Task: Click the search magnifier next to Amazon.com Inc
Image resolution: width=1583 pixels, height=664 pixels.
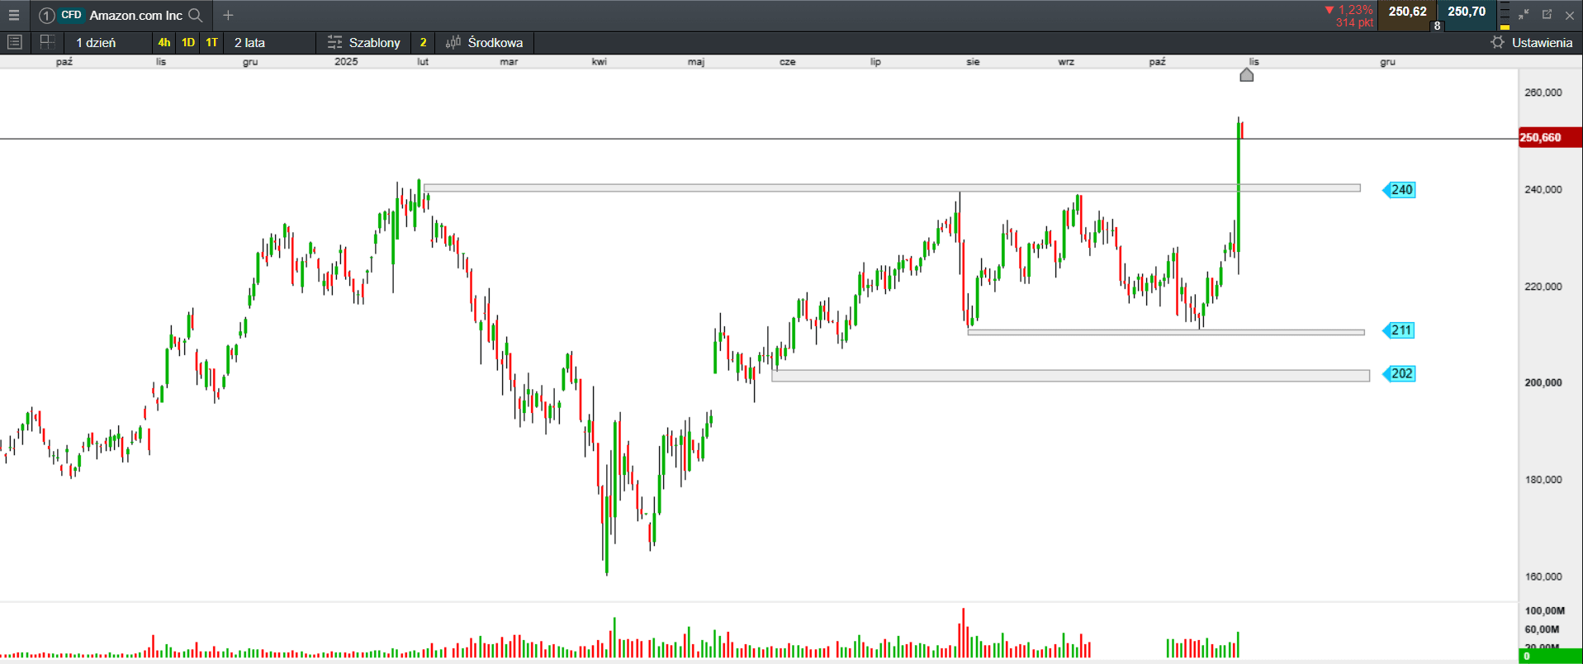Action: click(x=196, y=15)
